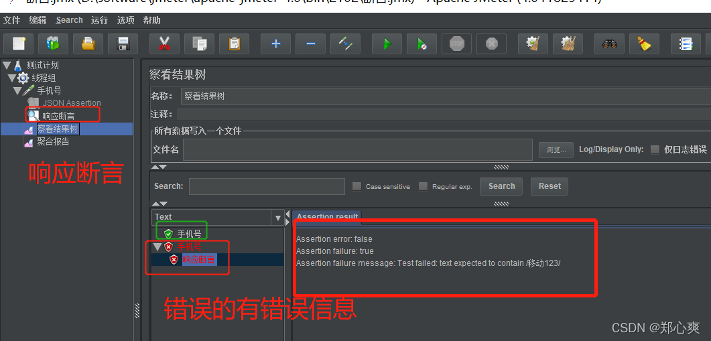Click the Cut scissors icon
The width and height of the screenshot is (711, 341).
164,44
